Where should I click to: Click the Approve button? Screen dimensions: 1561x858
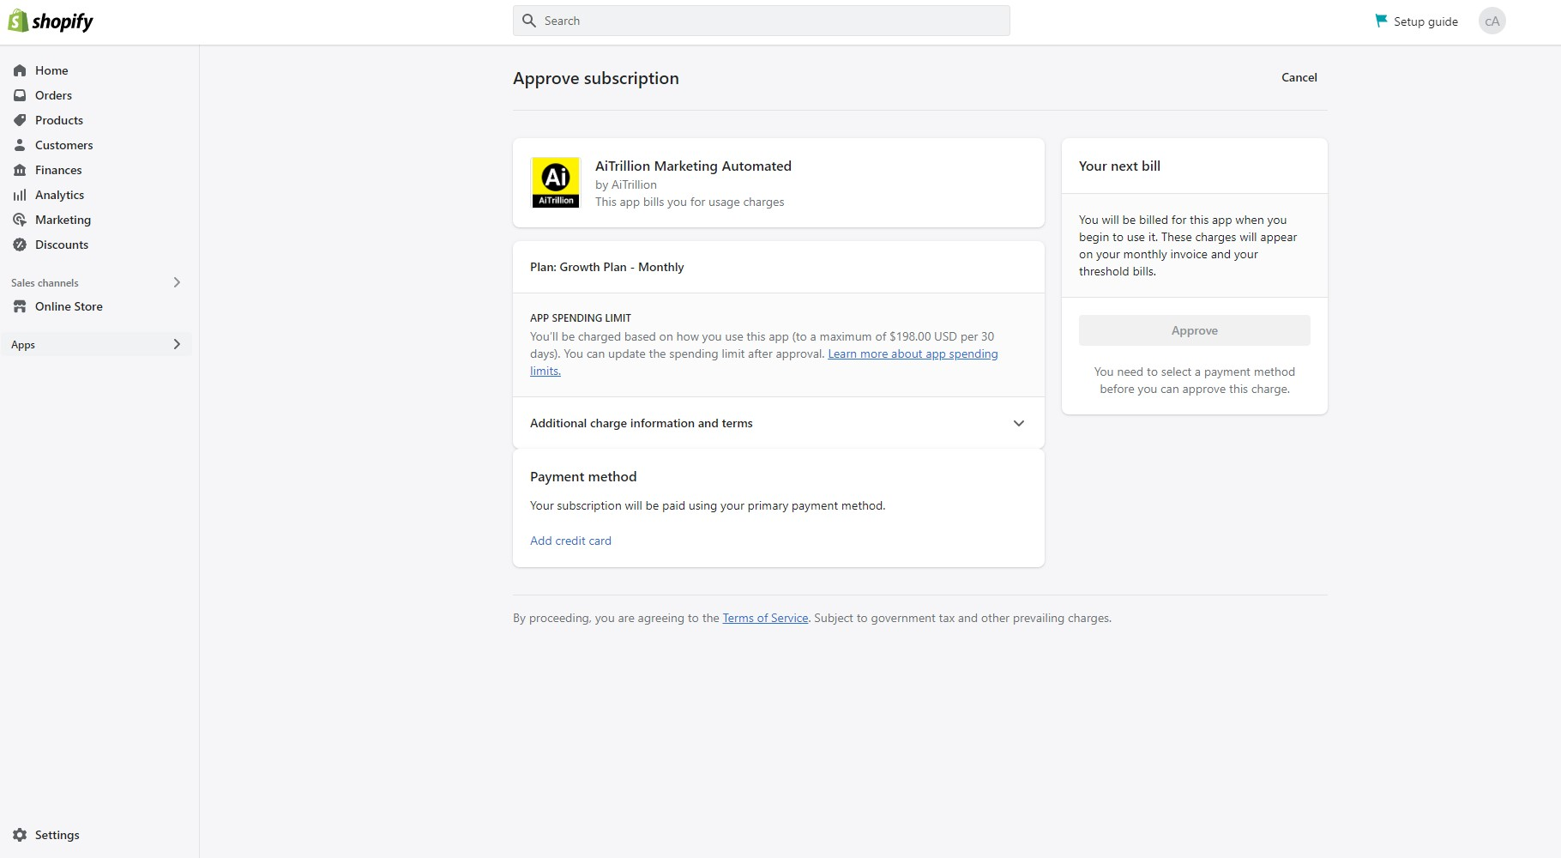pos(1195,330)
